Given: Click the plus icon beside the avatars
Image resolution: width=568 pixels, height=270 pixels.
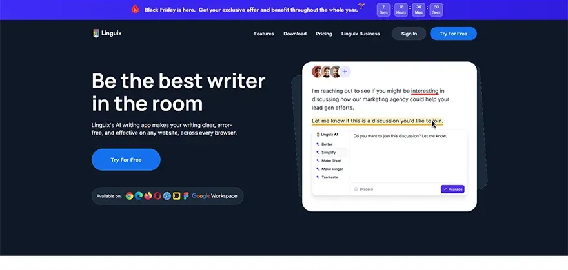Looking at the screenshot, I should 345,72.
